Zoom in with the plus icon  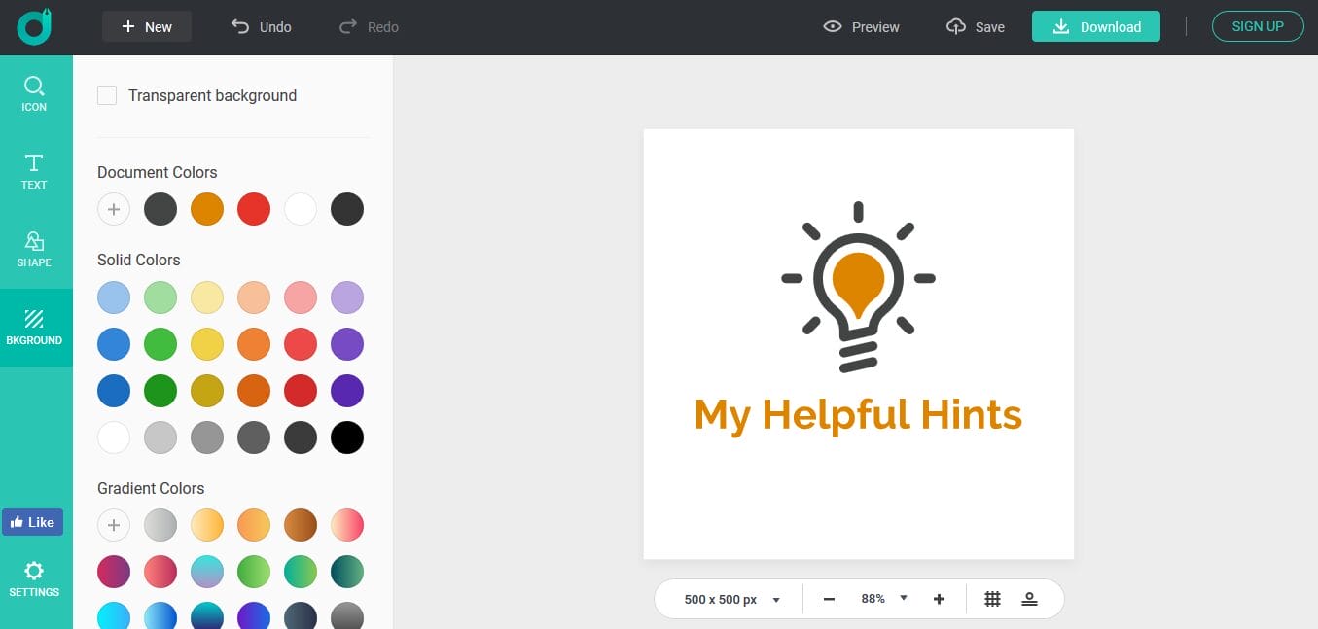click(x=939, y=599)
